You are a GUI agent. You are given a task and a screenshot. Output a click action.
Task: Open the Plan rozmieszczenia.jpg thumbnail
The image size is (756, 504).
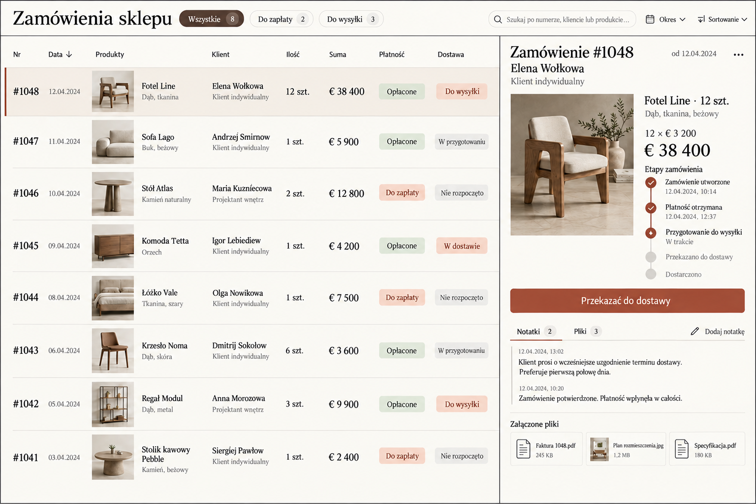coord(599,449)
